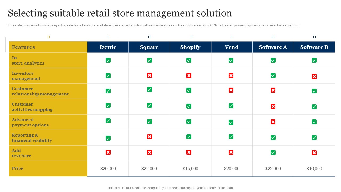This screenshot has height=192, width=341.
Task: Select the Shopify column header
Action: pos(190,47)
